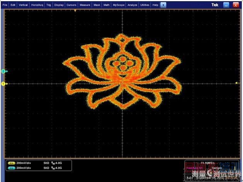243x182 pixels.
Task: Click the orange trigger position marker
Action: click(75, 10)
